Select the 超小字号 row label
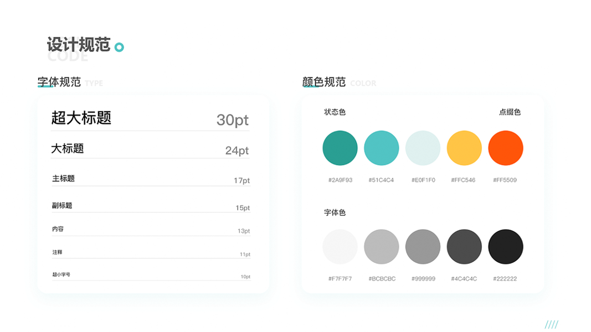591x332 pixels. 61,274
